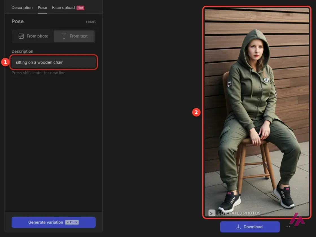Click the Generate variation button
Image resolution: width=316 pixels, height=237 pixels.
tap(54, 222)
